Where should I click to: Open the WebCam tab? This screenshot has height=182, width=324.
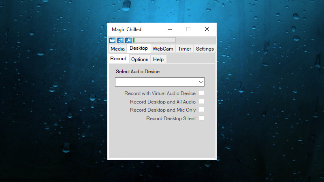(x=163, y=49)
